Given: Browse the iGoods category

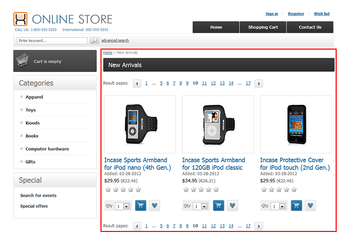Looking at the screenshot, I should coord(33,123).
